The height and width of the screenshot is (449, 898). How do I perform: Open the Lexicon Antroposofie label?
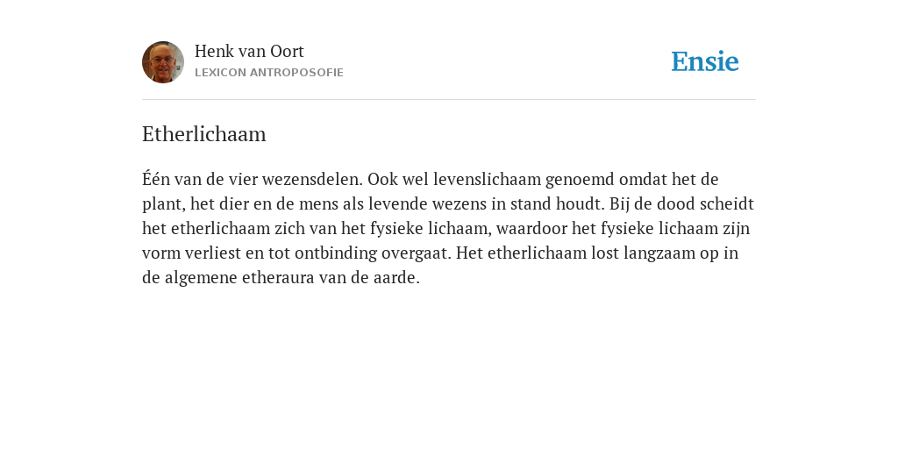pyautogui.click(x=269, y=73)
